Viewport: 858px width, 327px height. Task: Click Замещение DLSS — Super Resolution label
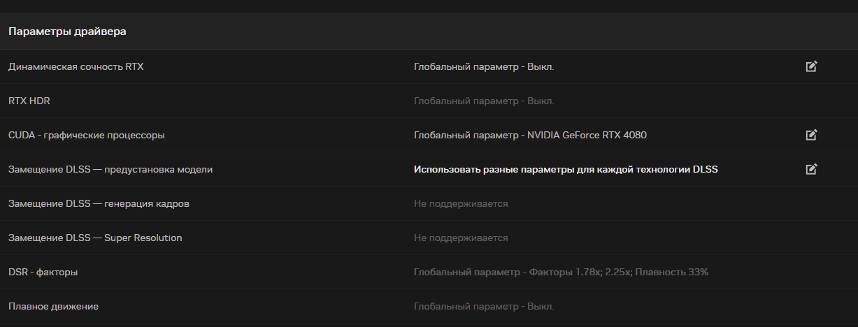click(x=95, y=238)
